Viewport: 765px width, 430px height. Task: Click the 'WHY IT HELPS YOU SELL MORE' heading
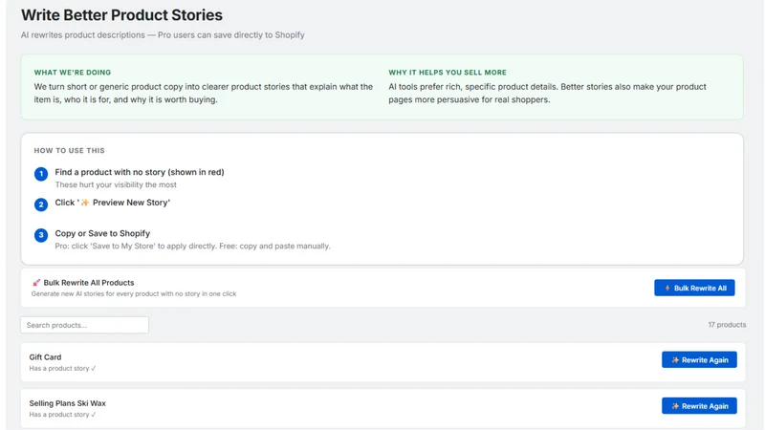[x=448, y=73]
